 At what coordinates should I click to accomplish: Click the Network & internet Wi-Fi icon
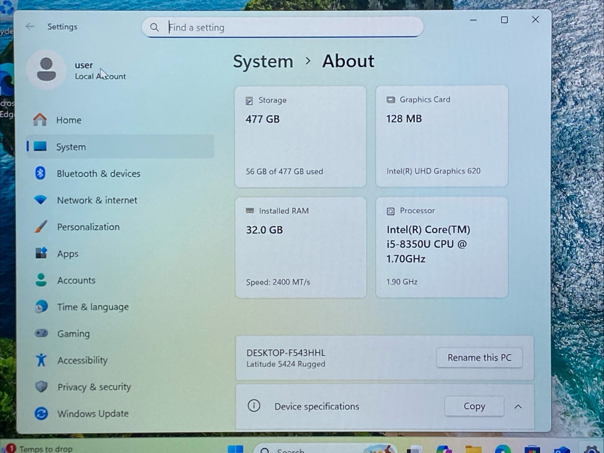(x=40, y=200)
